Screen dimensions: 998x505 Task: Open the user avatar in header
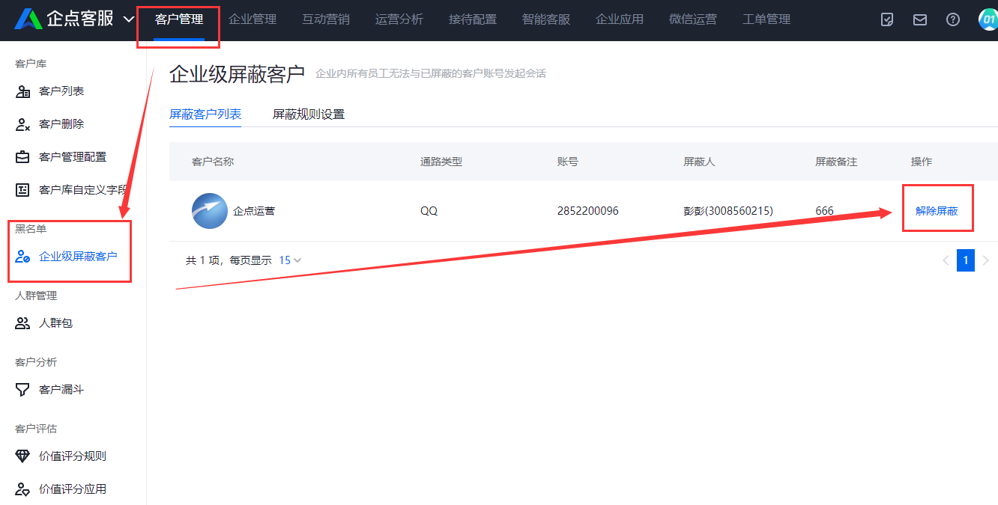pyautogui.click(x=988, y=20)
